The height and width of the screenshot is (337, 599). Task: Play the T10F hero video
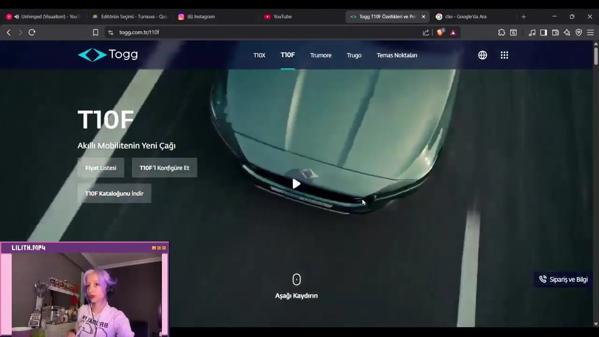(x=296, y=184)
